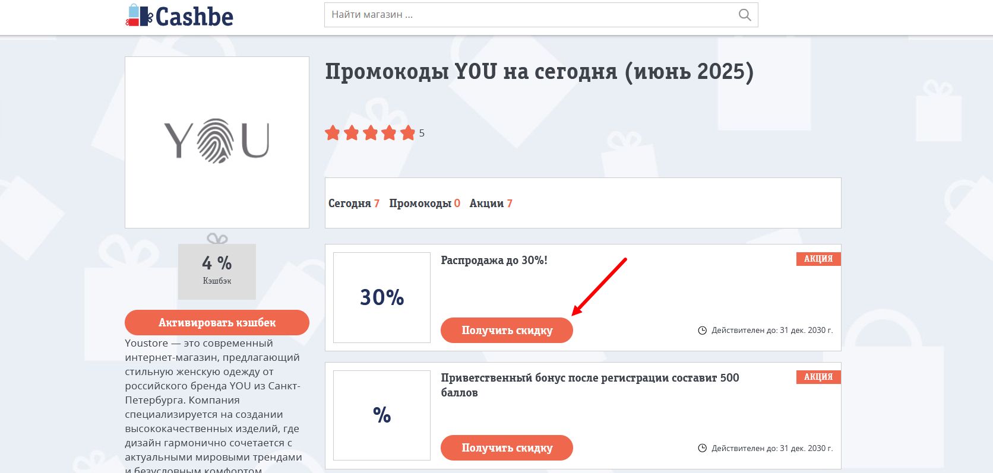Viewport: 993px width, 473px height.
Task: Click the 30% offer thumbnail
Action: coord(382,297)
